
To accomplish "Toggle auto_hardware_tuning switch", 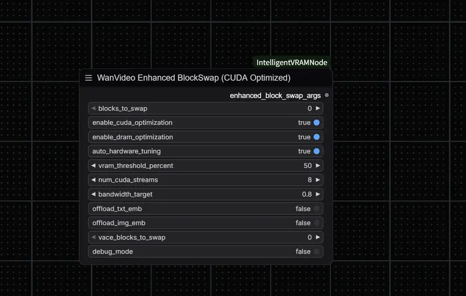I will (x=316, y=151).
